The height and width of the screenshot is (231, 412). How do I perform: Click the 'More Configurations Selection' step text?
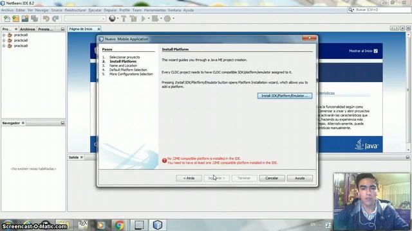pyautogui.click(x=131, y=74)
